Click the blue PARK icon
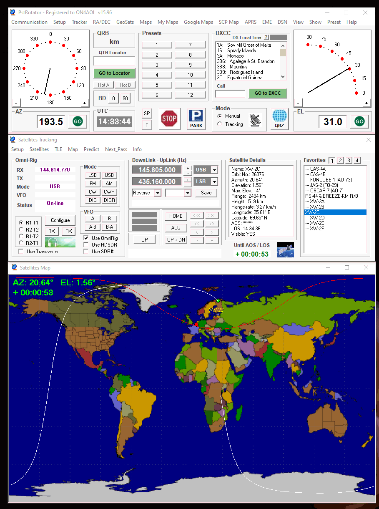Image resolution: width=379 pixels, height=509 pixels. tap(196, 119)
